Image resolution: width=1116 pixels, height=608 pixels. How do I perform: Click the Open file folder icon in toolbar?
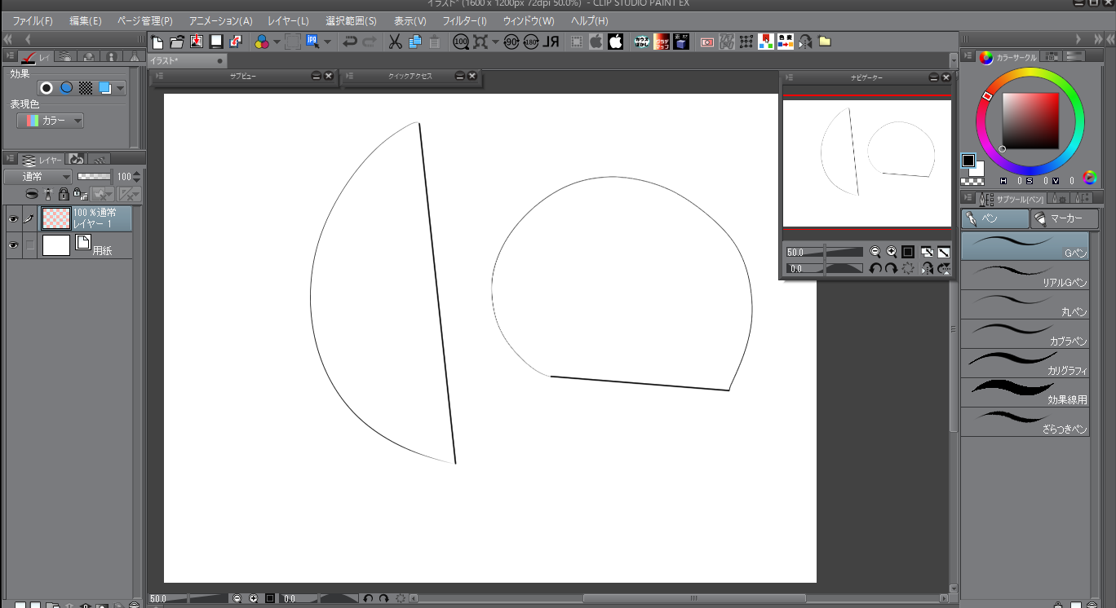tap(176, 42)
